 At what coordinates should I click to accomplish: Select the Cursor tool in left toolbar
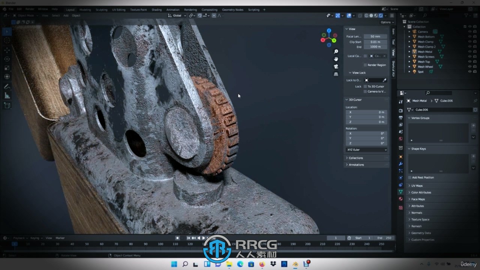7,40
